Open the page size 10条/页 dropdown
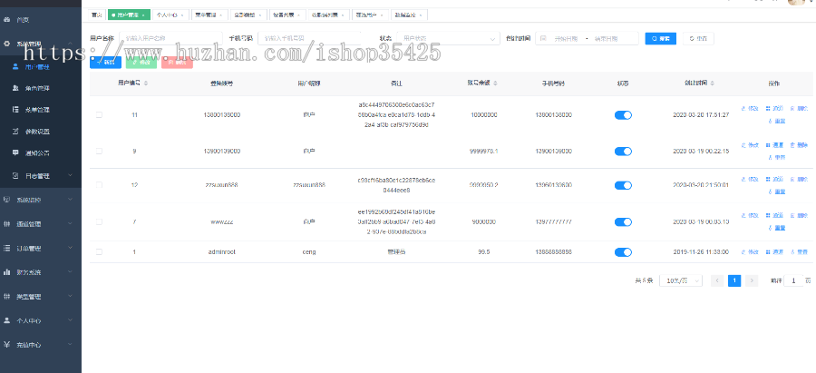The height and width of the screenshot is (373, 816). click(679, 281)
